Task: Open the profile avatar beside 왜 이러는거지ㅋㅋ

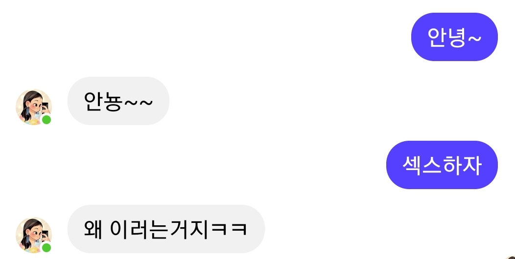Action: coord(34,235)
